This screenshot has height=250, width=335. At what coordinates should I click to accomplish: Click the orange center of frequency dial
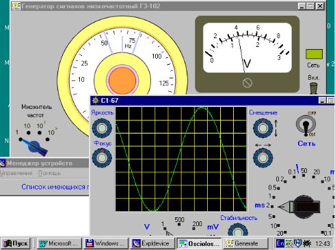[x=122, y=80]
